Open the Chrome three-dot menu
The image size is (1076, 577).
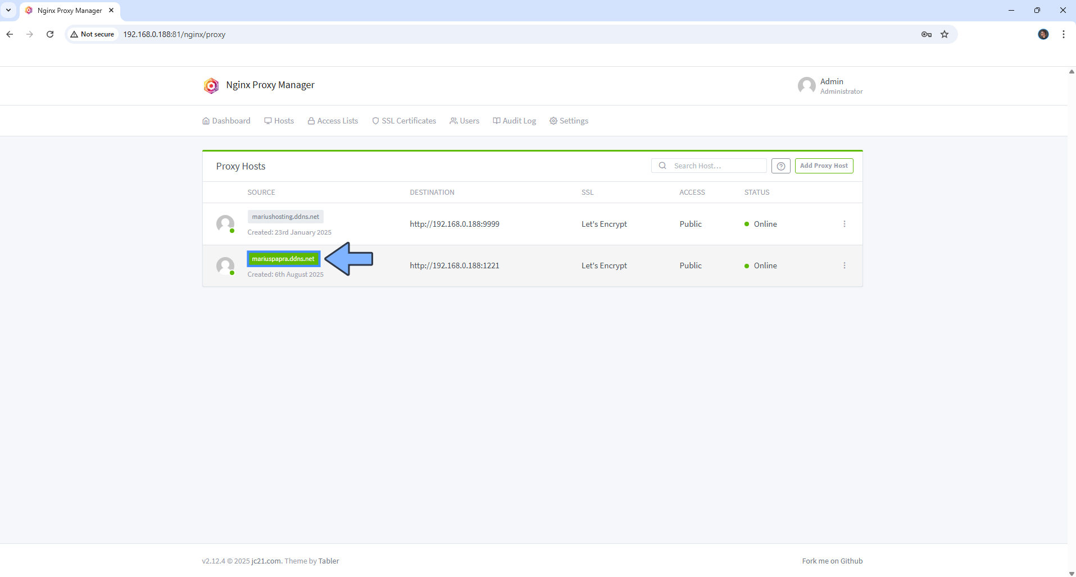(x=1064, y=34)
